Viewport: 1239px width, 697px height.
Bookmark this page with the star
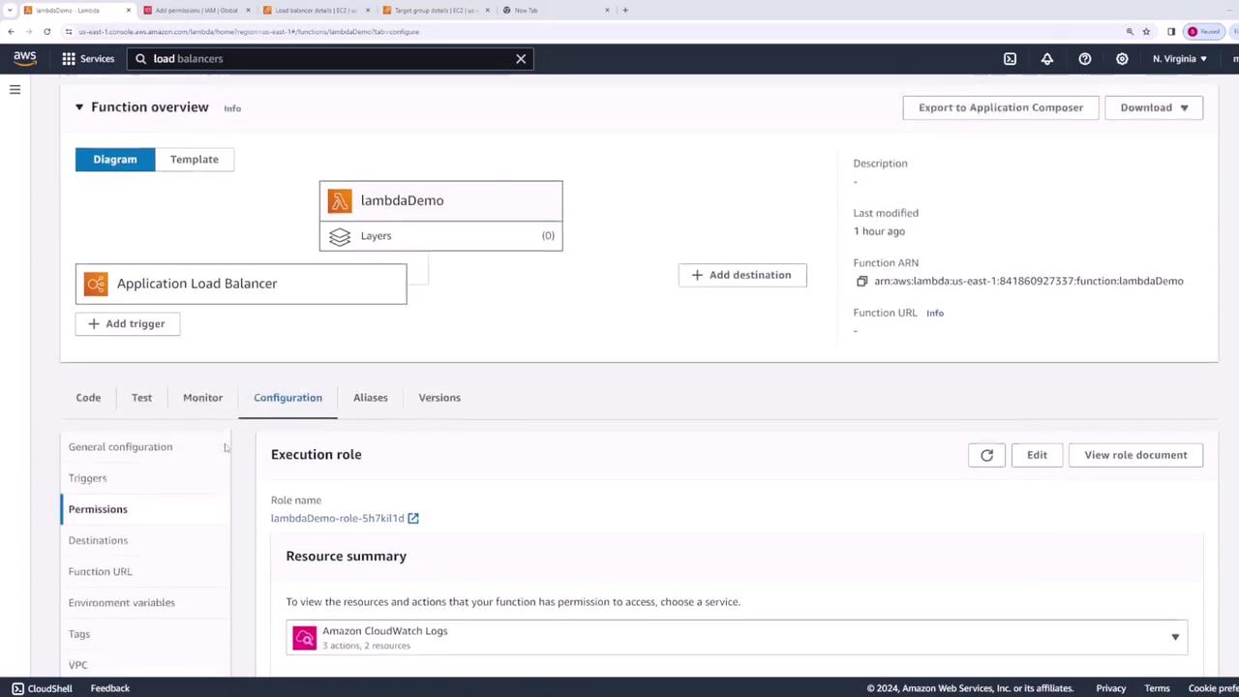point(1146,32)
